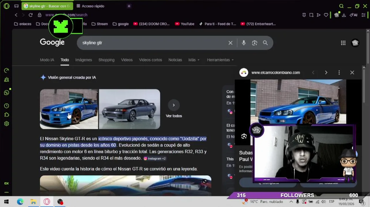Open File Explorer from taskbar

click(x=33, y=202)
